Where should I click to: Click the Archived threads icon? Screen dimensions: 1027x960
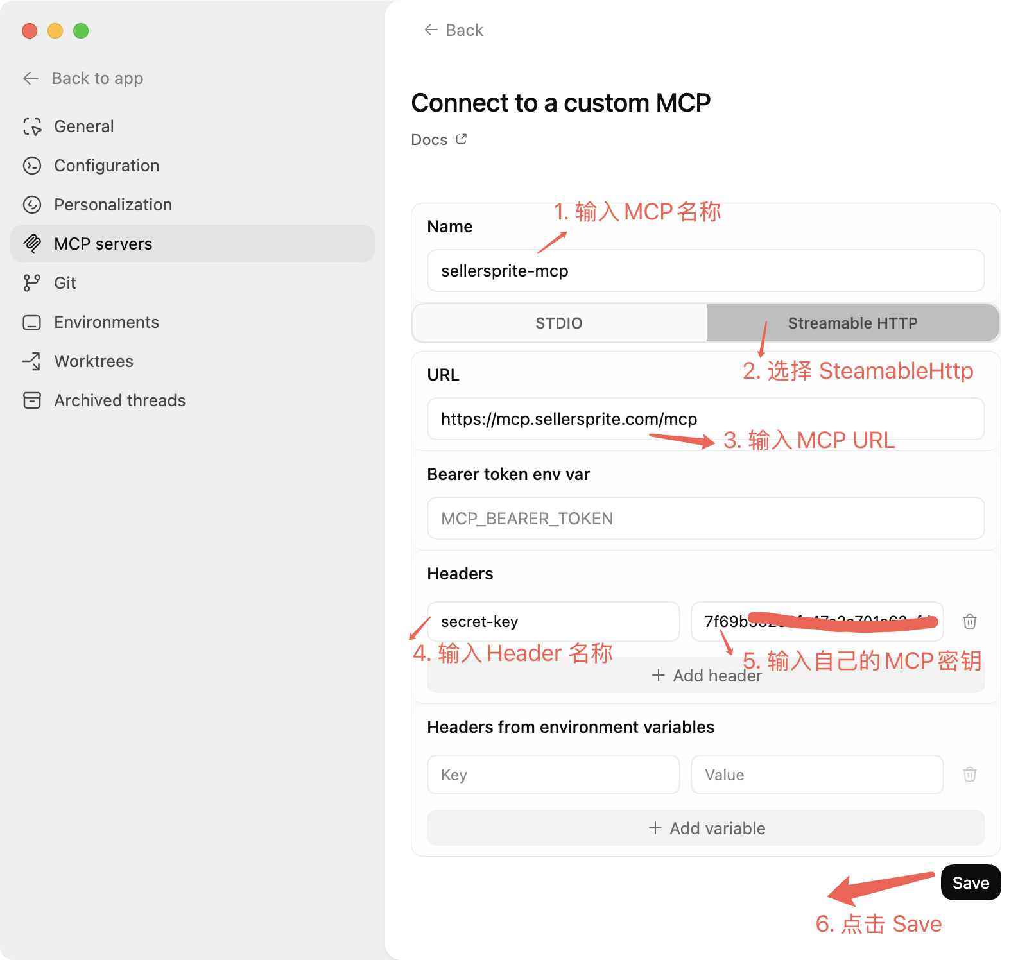(32, 400)
